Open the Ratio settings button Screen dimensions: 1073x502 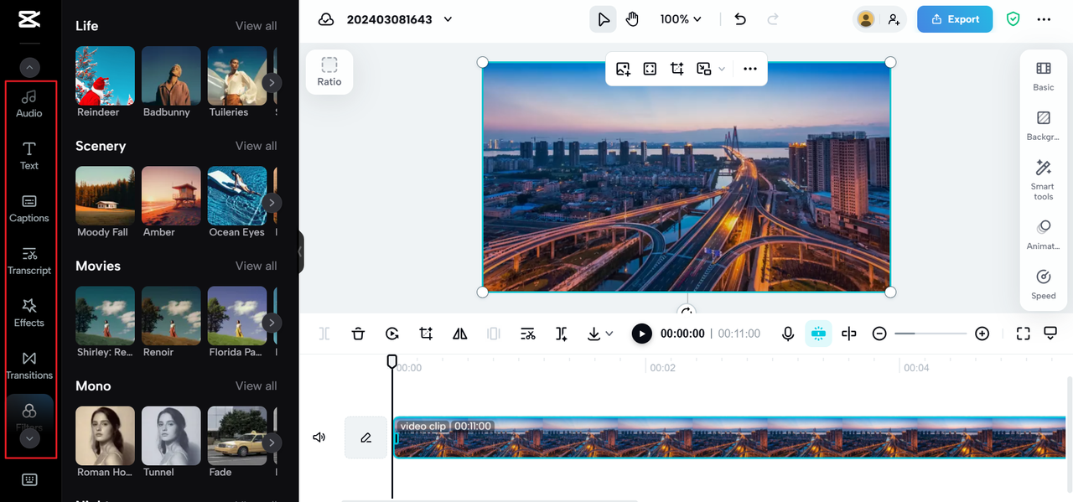pos(329,72)
